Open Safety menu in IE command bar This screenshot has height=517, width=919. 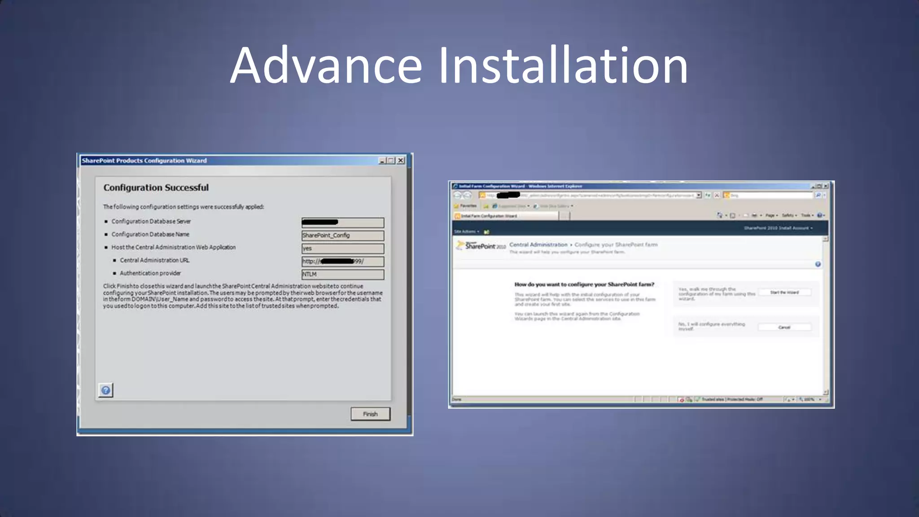coord(789,215)
